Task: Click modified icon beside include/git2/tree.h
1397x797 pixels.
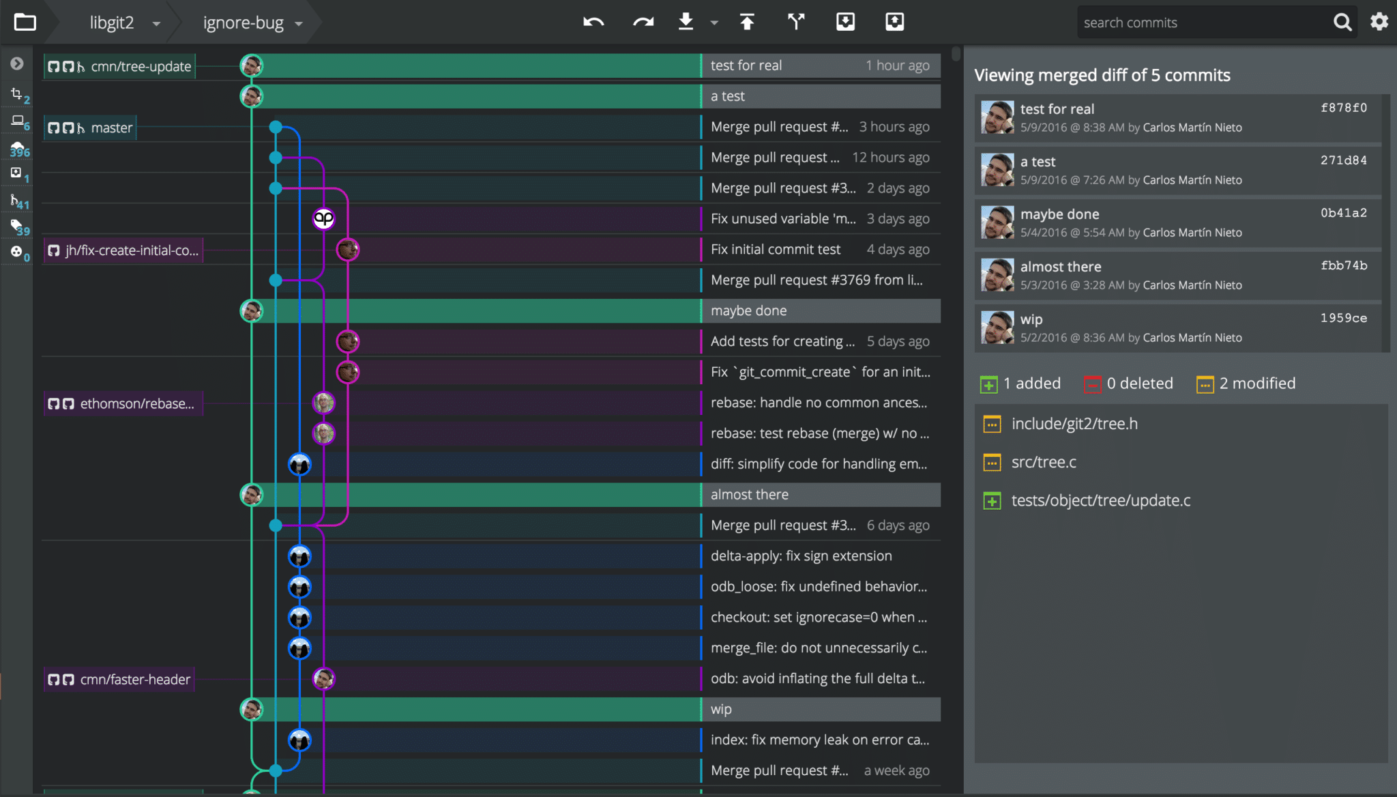Action: (992, 424)
